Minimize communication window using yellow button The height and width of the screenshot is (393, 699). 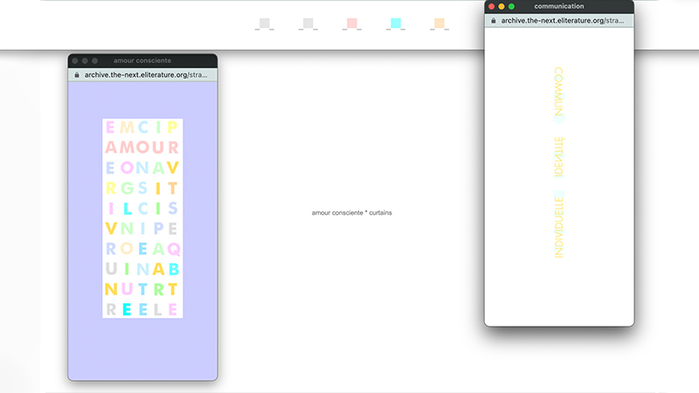click(x=502, y=6)
